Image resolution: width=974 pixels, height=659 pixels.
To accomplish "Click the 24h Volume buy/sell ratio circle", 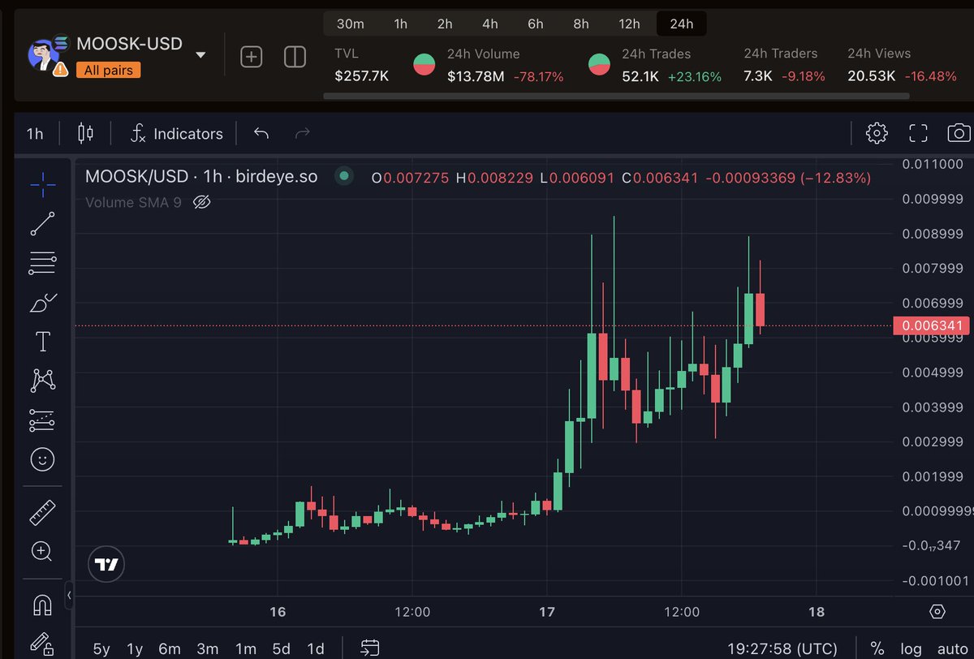I will tap(425, 64).
